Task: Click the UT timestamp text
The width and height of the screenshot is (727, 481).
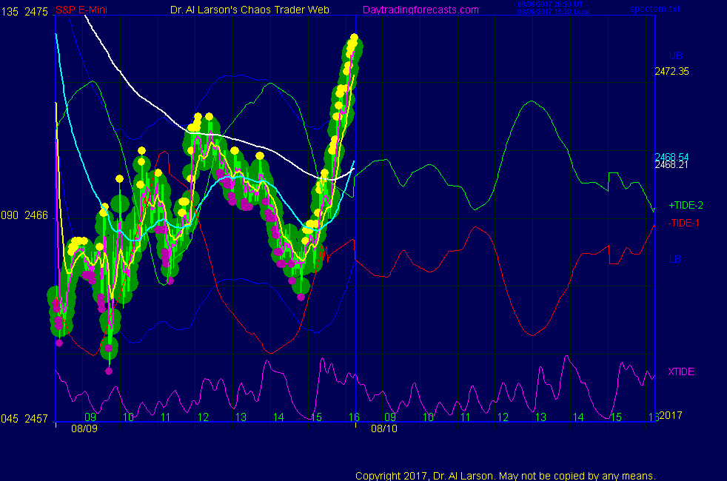Action: 552,4
